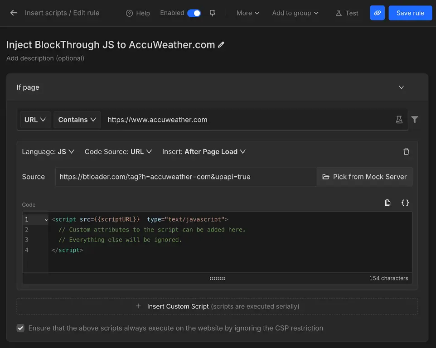
Task: Uncheck the ignore CSP restriction checkbox
Action: point(20,328)
